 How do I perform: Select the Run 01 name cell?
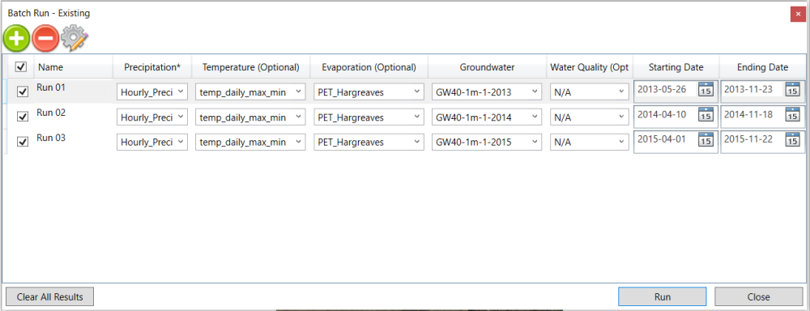74,92
